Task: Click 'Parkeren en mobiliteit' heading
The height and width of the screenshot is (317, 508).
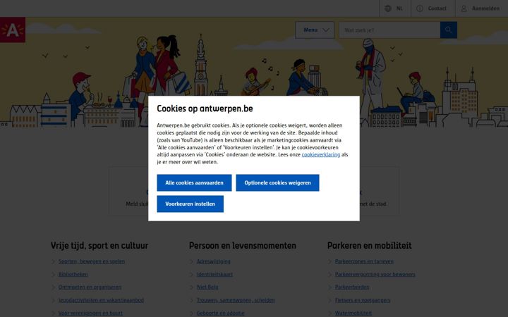Action: [369, 246]
